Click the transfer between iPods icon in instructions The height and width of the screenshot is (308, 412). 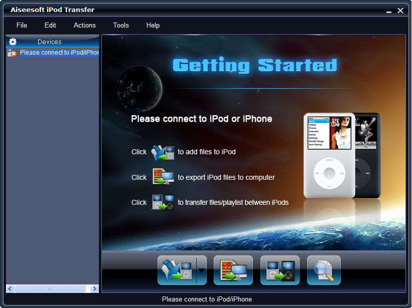point(163,202)
